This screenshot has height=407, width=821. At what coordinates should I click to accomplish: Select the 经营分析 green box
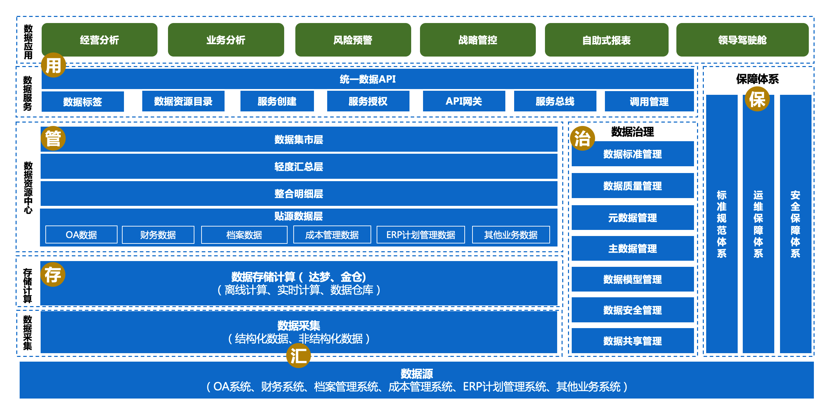tap(100, 40)
